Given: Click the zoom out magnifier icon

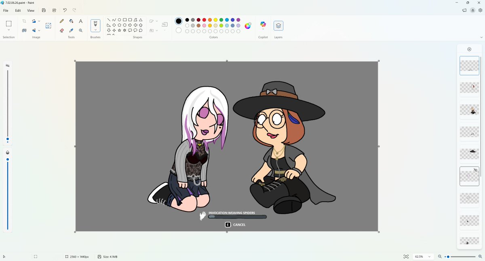Looking at the screenshot, I should tap(440, 257).
